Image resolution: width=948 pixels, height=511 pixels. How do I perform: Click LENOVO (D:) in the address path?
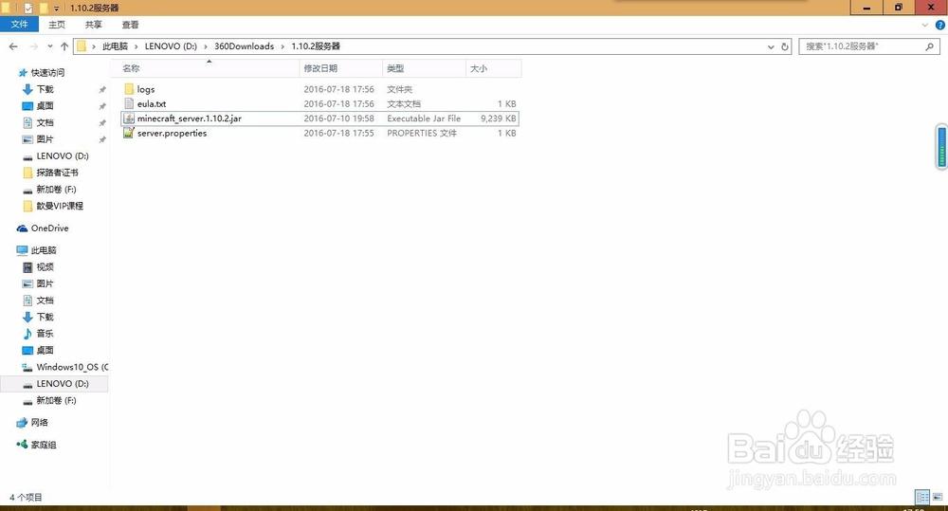tap(171, 46)
